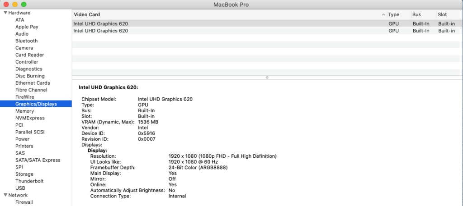The width and height of the screenshot is (463, 206).
Task: Select Disc Burning item
Action: click(x=30, y=76)
